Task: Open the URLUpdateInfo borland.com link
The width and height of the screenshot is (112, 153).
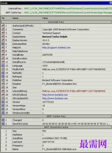Action: (x=55, y=98)
